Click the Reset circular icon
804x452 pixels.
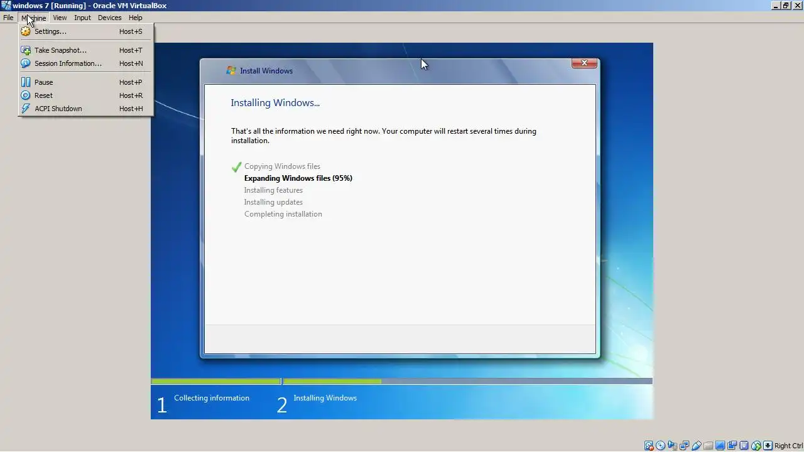coord(26,95)
